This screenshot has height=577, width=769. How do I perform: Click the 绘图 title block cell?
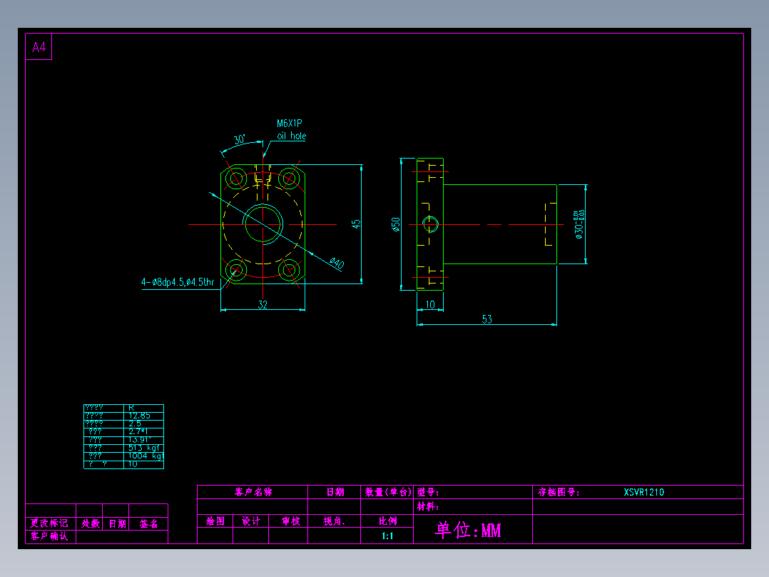click(x=215, y=521)
